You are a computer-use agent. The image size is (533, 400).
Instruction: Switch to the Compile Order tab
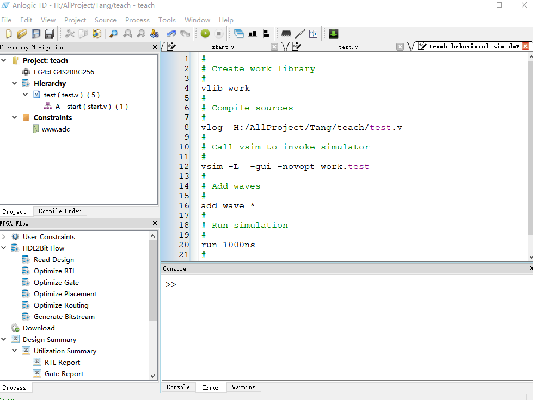tap(60, 211)
